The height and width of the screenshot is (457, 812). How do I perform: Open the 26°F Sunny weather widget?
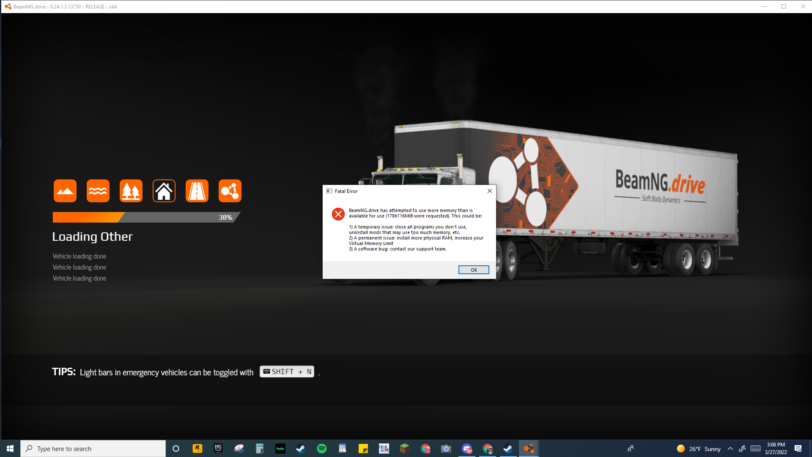click(x=699, y=449)
